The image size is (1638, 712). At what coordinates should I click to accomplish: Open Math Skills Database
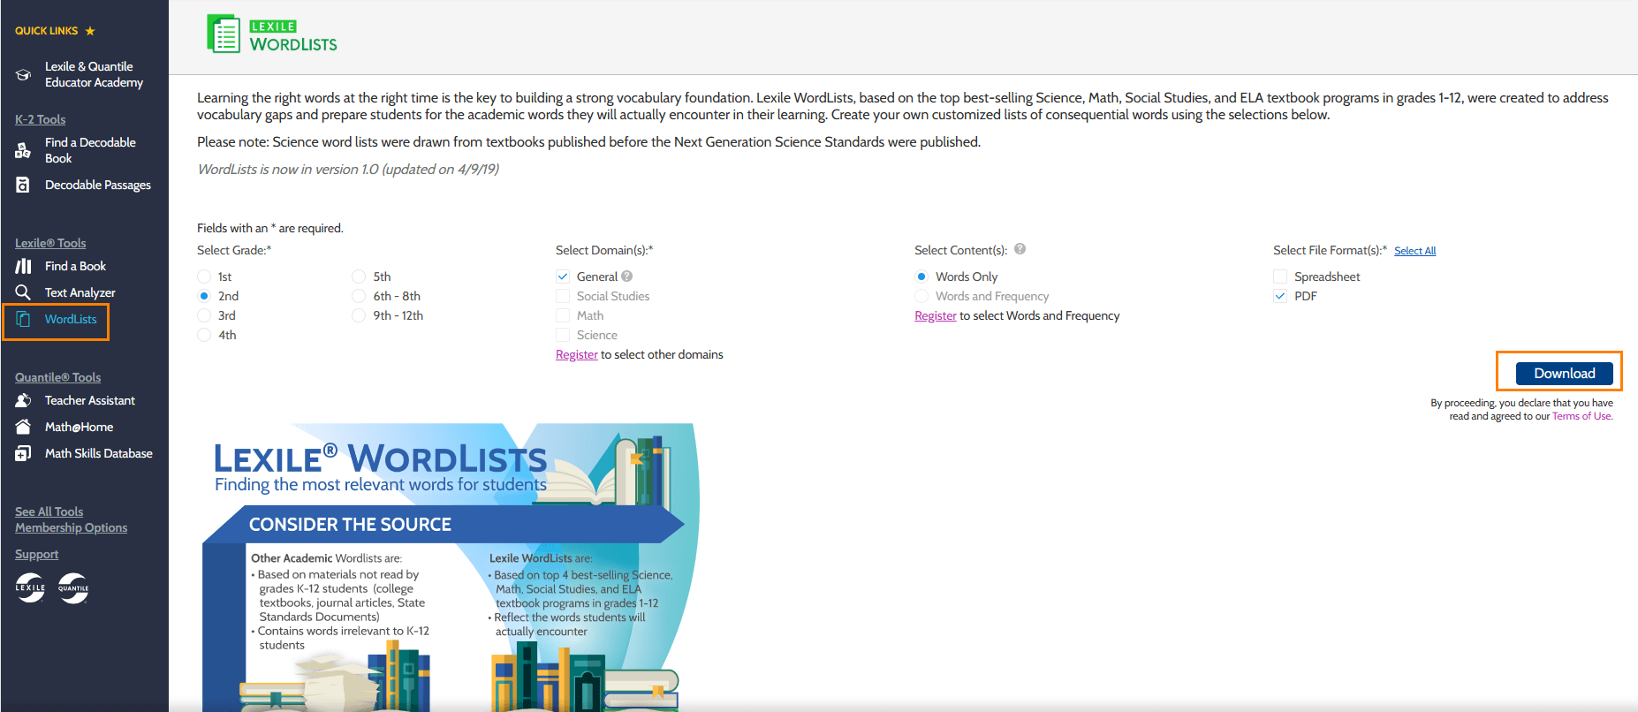99,453
